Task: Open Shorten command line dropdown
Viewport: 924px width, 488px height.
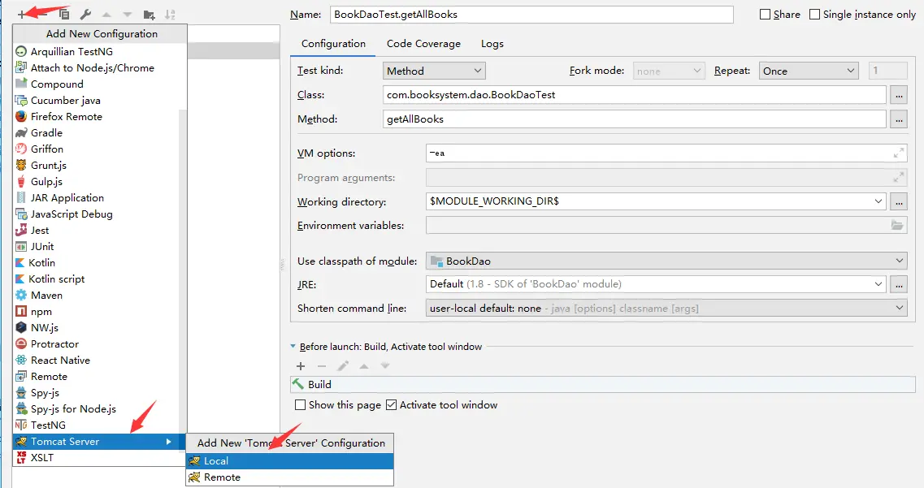Action: click(x=666, y=309)
